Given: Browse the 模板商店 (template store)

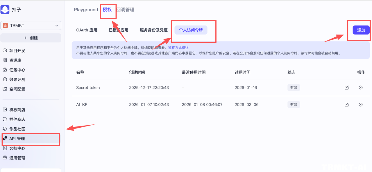Looking at the screenshot, I should point(17,110).
